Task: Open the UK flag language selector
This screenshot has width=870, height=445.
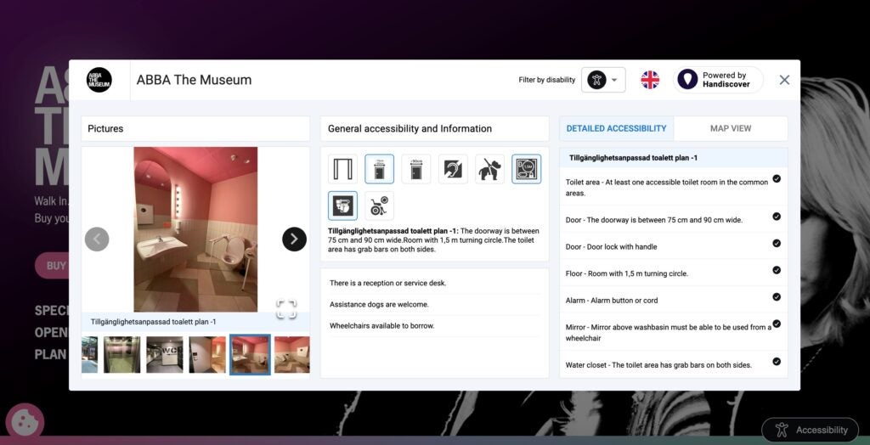Action: point(650,80)
